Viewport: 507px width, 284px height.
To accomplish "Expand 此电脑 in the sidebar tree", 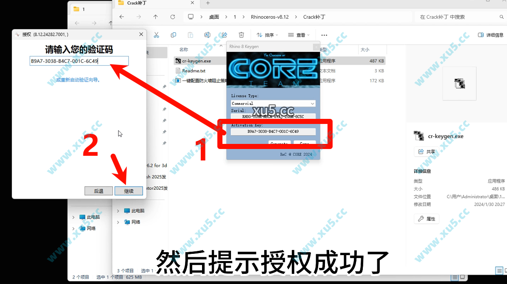I will [118, 211].
